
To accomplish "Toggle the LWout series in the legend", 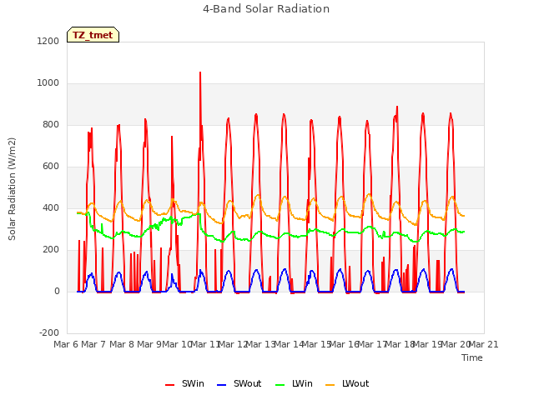I will click(347, 383).
